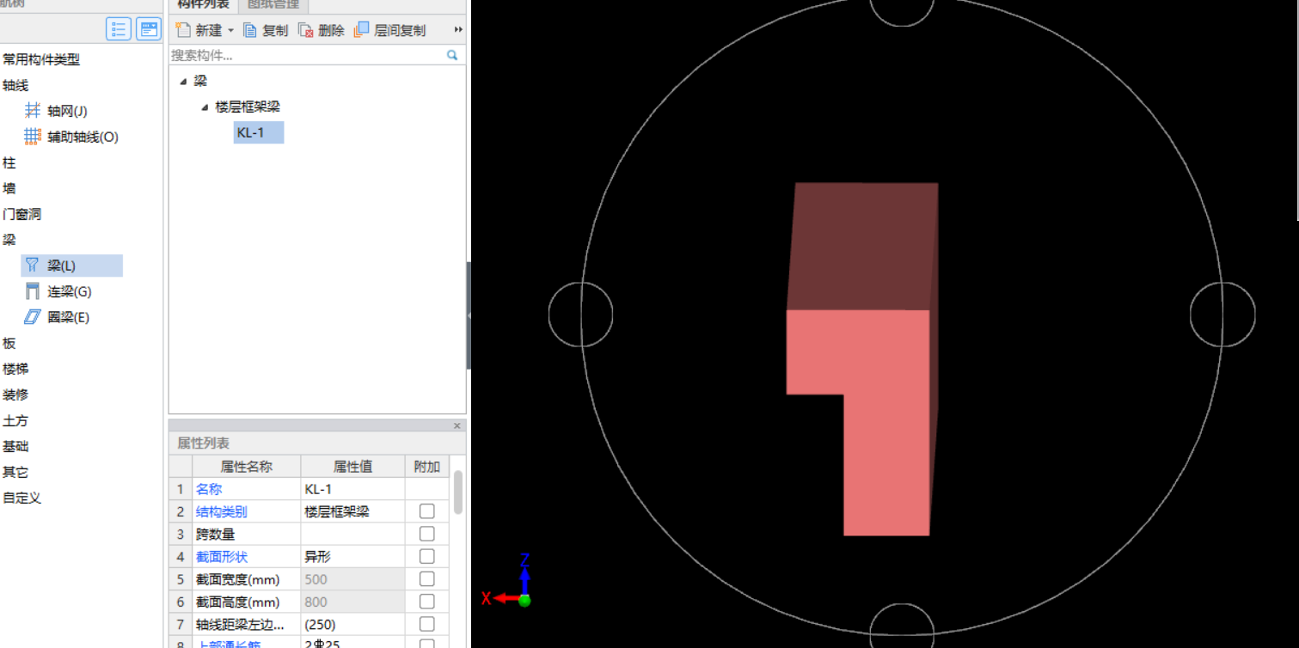Screen dimensions: 1299x648
Task: Collapse the 梁 tree node
Action: (183, 81)
